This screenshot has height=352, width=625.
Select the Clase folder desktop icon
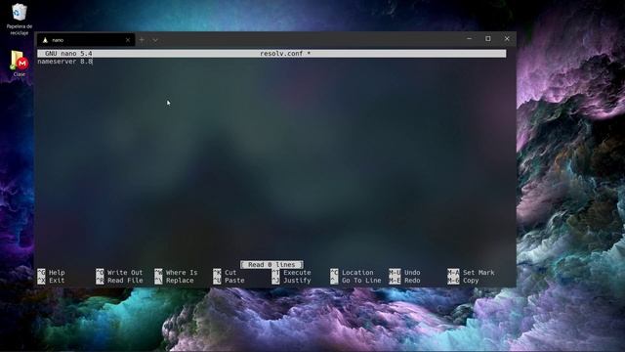(x=19, y=63)
